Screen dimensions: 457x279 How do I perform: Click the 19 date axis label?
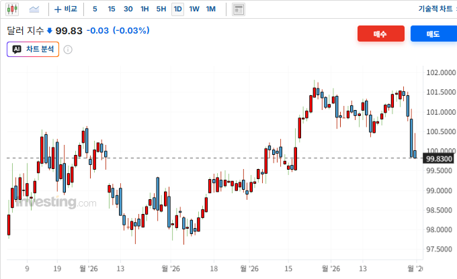tap(57, 268)
